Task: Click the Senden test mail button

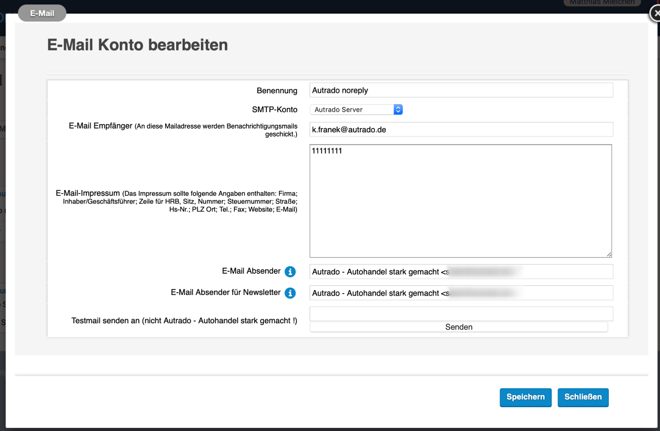Action: [x=458, y=327]
